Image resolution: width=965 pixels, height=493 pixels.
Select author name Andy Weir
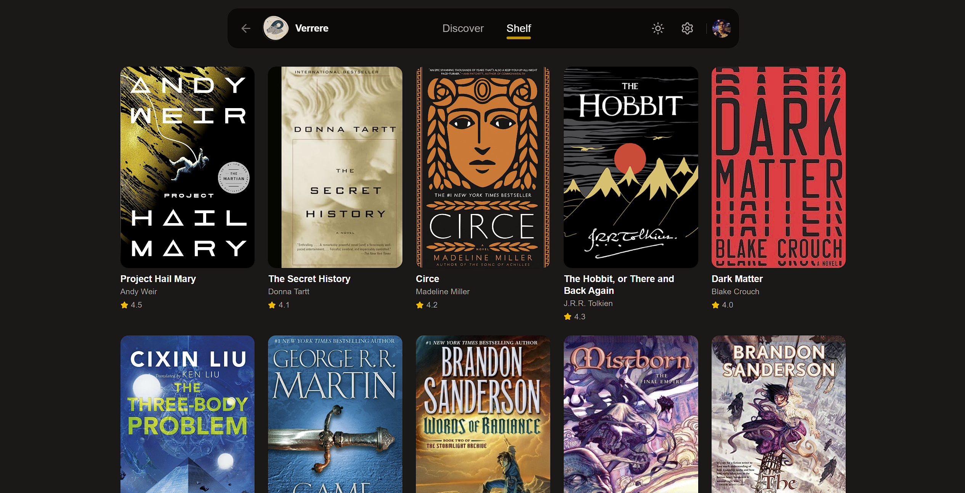(x=139, y=292)
